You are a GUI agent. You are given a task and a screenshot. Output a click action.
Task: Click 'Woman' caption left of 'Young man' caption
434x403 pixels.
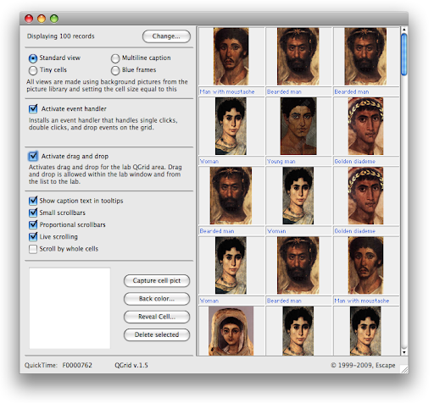(209, 162)
